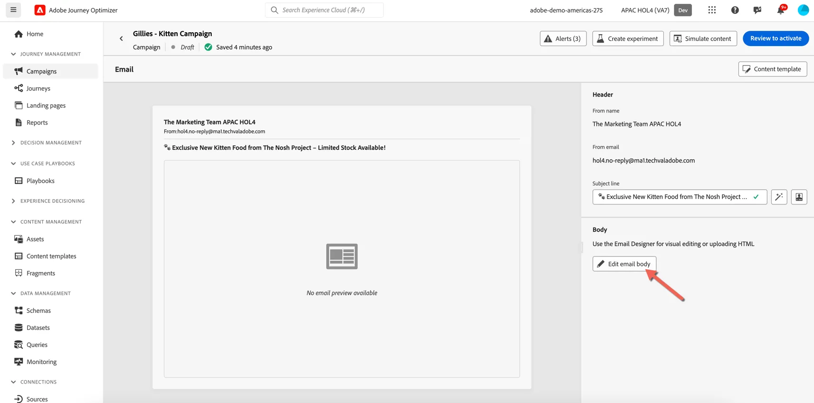Open Sources in the sidebar
This screenshot has height=403, width=814.
click(x=50, y=399)
